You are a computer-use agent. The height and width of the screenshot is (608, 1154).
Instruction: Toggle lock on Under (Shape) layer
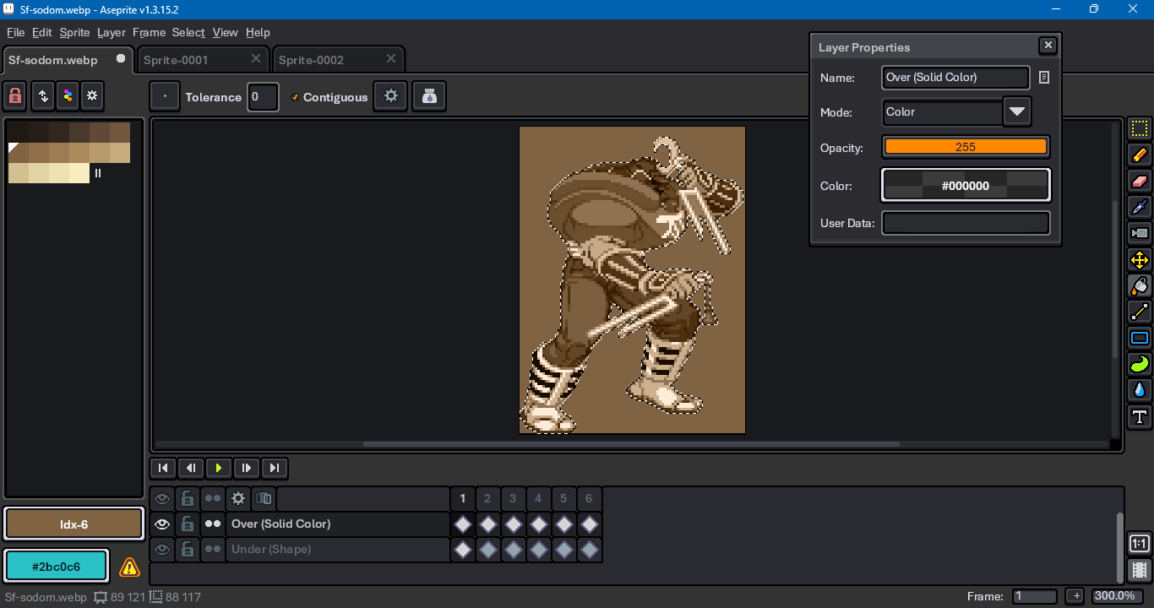point(188,550)
